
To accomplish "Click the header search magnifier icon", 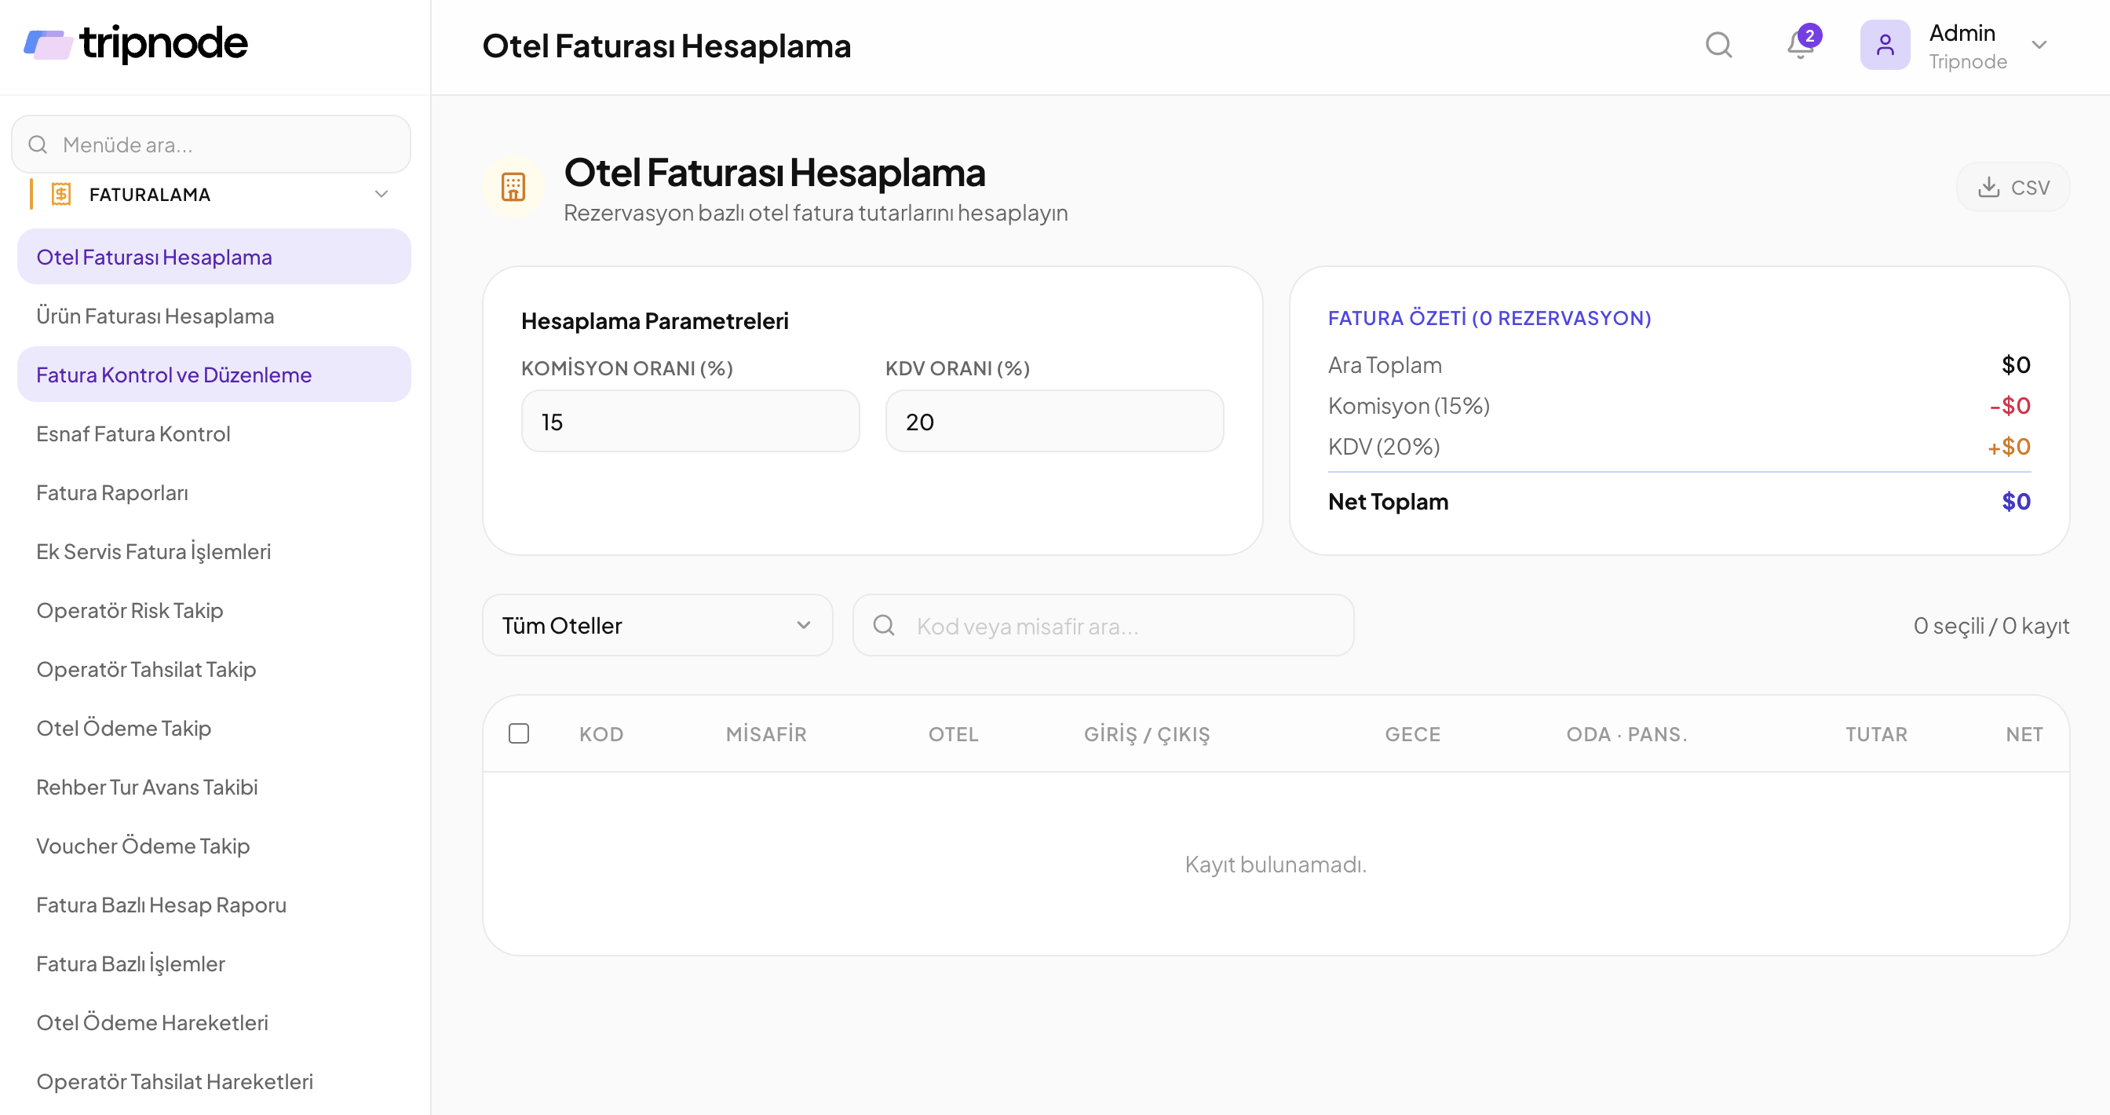I will tap(1718, 45).
